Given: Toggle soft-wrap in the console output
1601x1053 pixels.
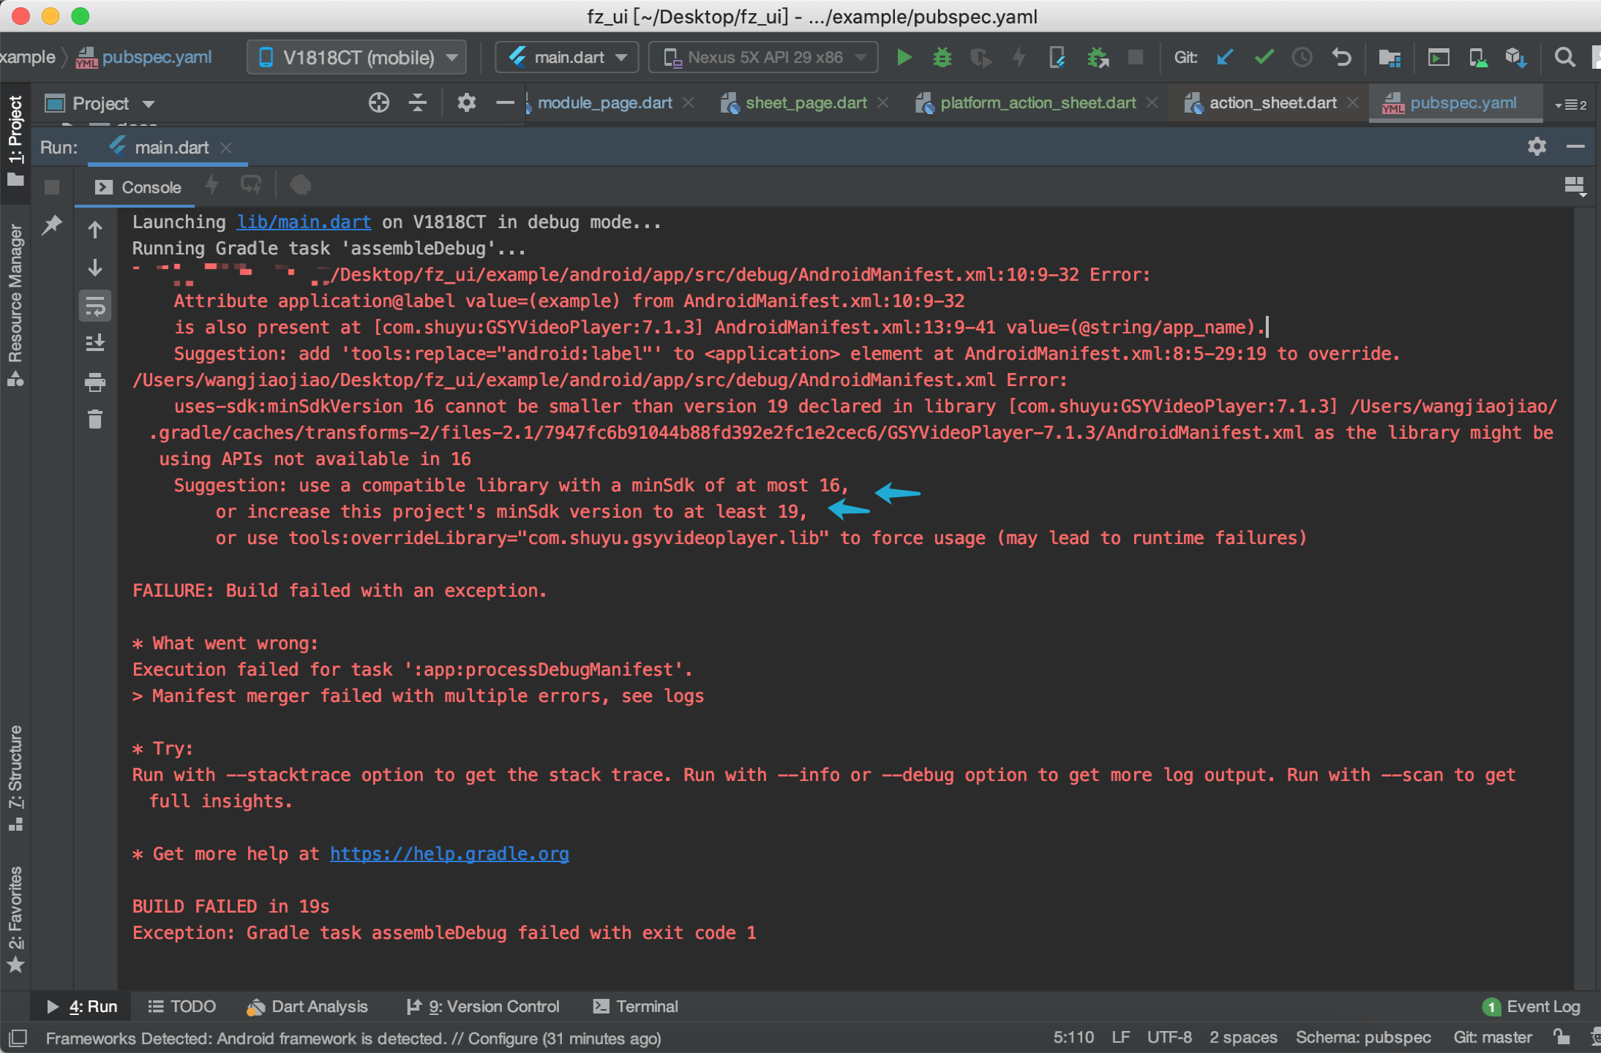Looking at the screenshot, I should 95,306.
